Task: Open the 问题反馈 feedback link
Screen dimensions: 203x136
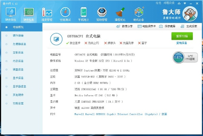Action: pyautogui.click(x=169, y=3)
